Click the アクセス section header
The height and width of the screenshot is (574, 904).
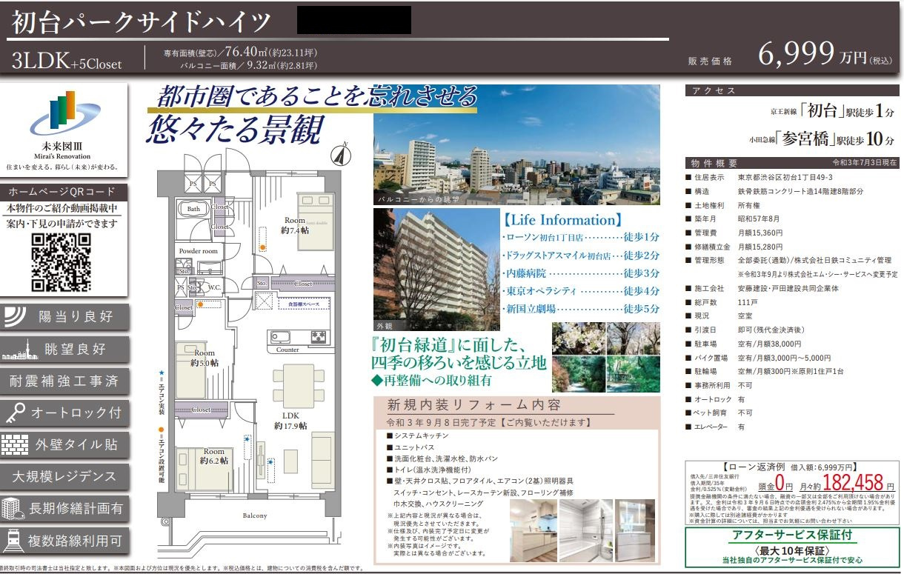coord(791,90)
